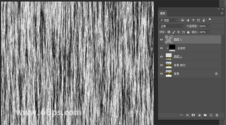Open the Layers panel flyout menu
The height and width of the screenshot is (125, 226).
click(222, 13)
